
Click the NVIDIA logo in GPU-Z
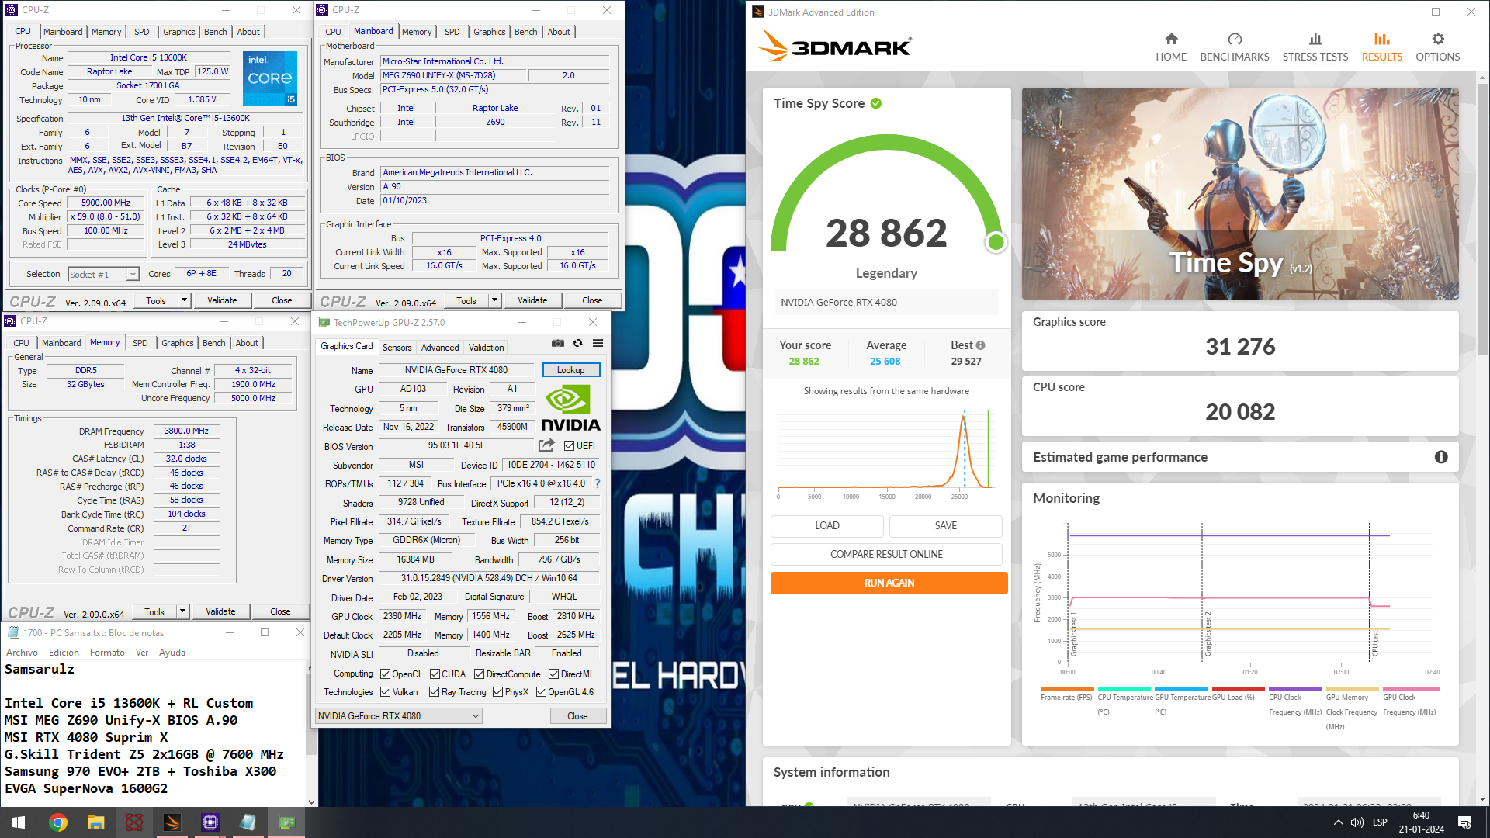coord(570,408)
